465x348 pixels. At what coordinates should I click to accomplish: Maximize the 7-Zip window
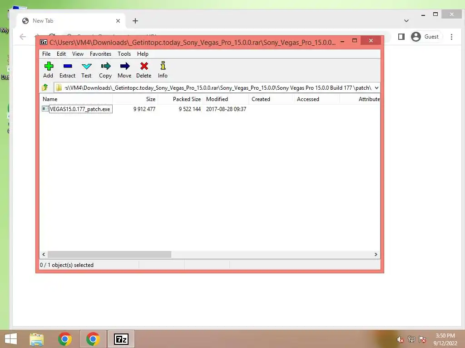pos(354,40)
